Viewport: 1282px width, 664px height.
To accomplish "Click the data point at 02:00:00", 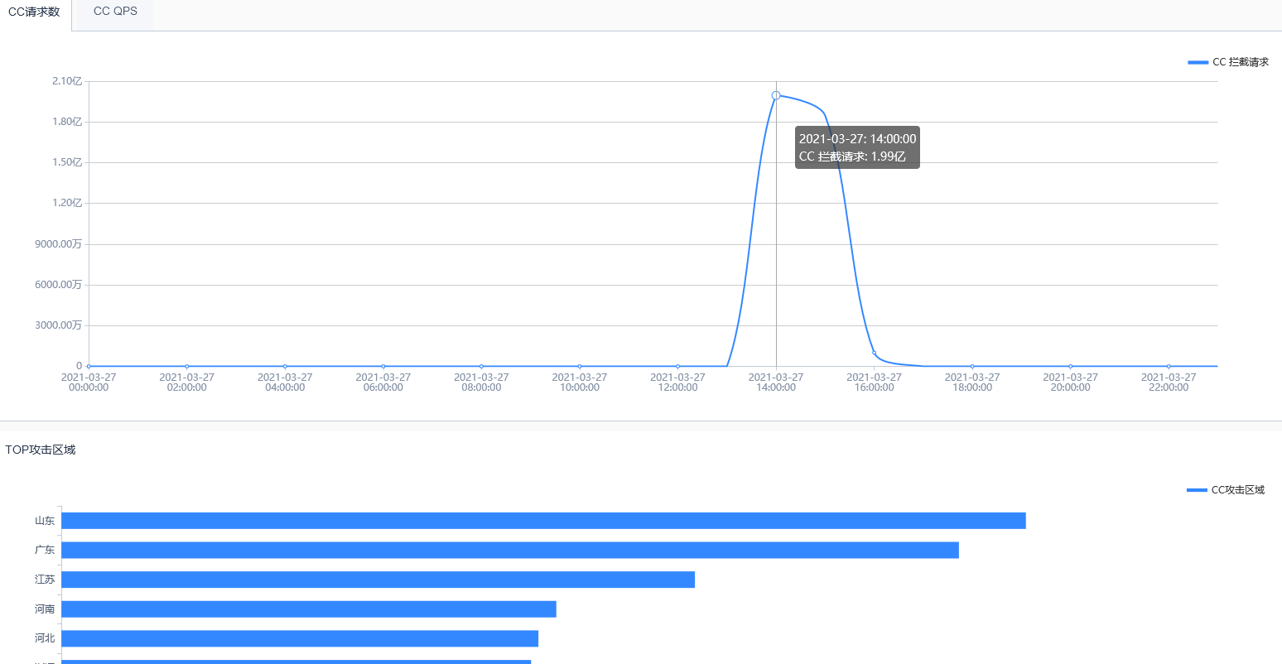I will click(187, 366).
